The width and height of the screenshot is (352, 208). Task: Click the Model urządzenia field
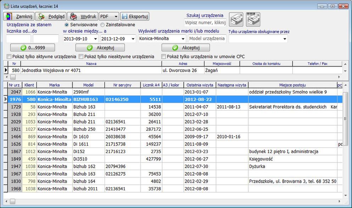coord(207,39)
